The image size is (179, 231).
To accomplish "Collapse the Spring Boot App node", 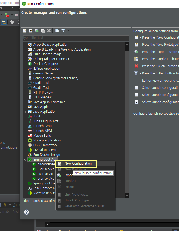I will 25,159.
